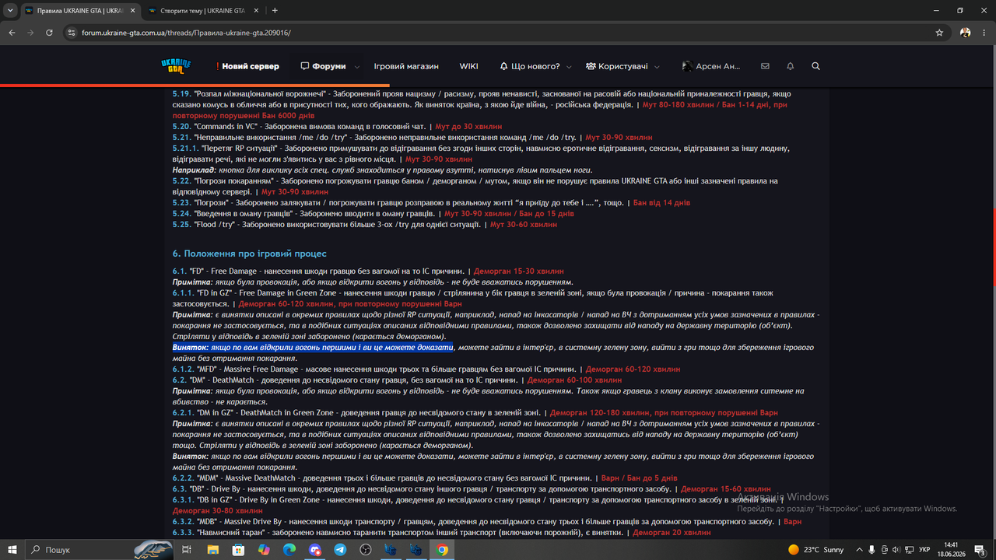Viewport: 996px width, 560px height.
Task: Click the 'Демогран 15-30 хвилин' penalty text
Action: (x=519, y=271)
